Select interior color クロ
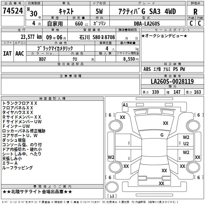The width and height of the screenshot is (205, 205). [75, 59]
